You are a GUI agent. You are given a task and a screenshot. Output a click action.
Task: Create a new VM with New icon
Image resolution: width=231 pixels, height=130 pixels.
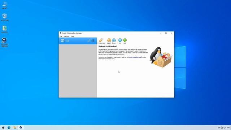tap(120, 41)
